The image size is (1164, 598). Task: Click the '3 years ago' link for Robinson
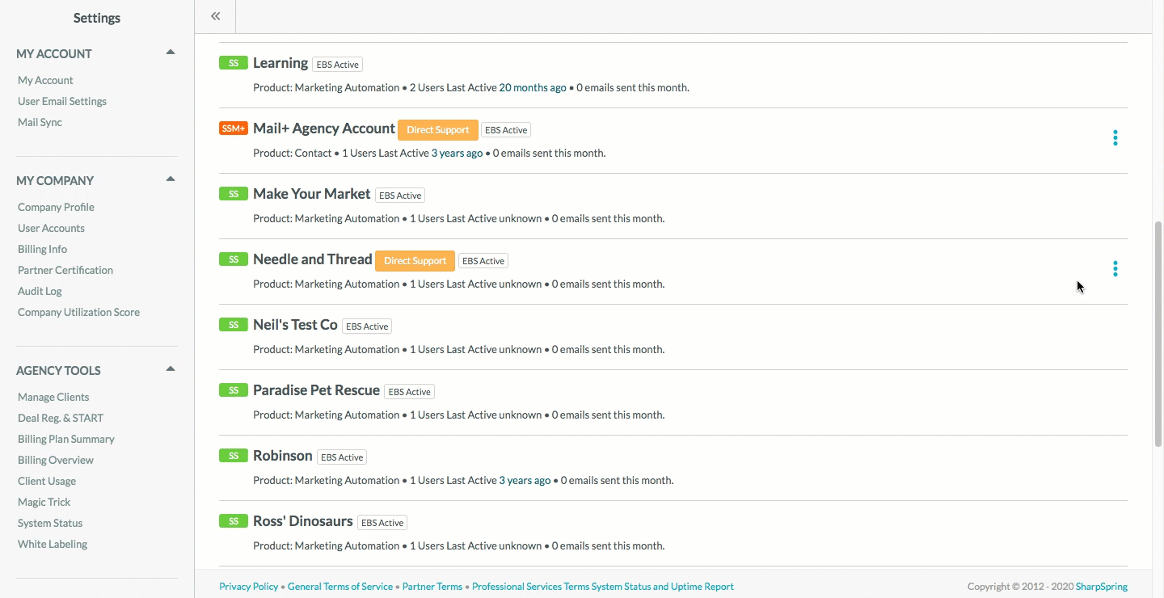point(525,480)
